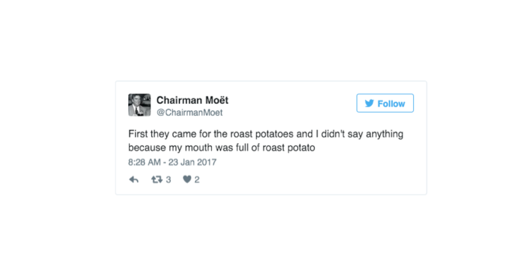
Task: Unlike the tweet by clicking the heart again
Action: click(x=187, y=179)
